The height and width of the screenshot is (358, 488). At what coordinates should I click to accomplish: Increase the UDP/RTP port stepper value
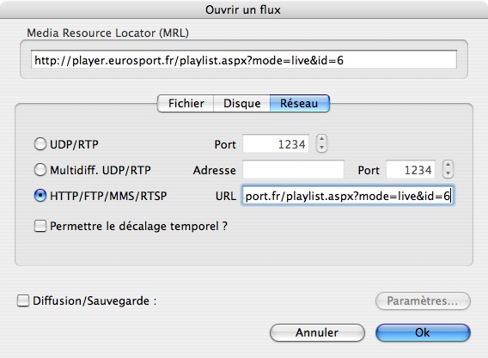[322, 139]
